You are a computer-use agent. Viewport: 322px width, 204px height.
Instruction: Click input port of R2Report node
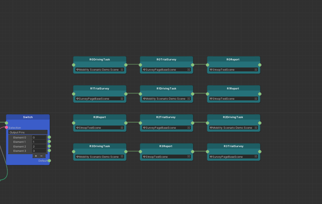point(73,123)
